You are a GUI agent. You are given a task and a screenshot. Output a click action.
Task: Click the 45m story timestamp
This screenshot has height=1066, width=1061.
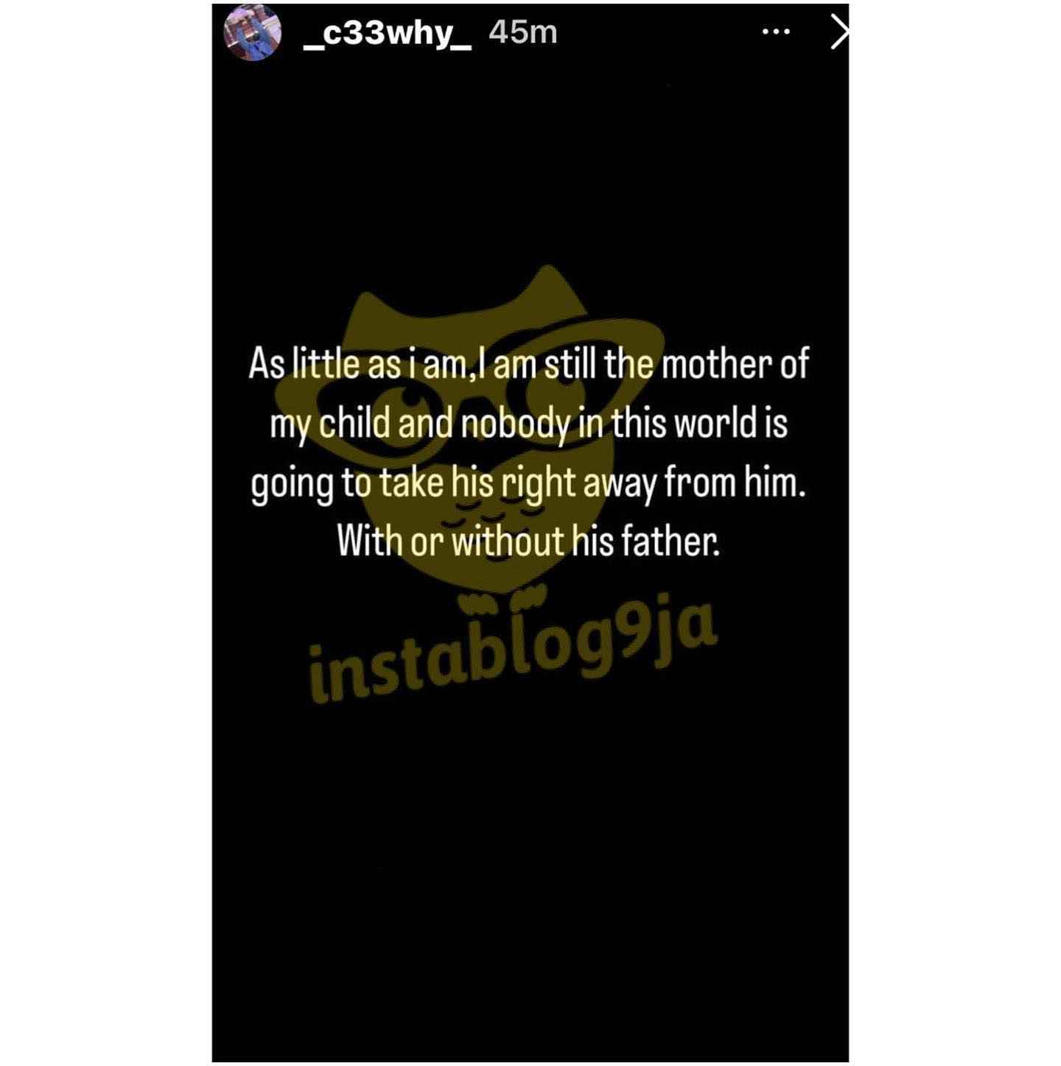tap(523, 32)
